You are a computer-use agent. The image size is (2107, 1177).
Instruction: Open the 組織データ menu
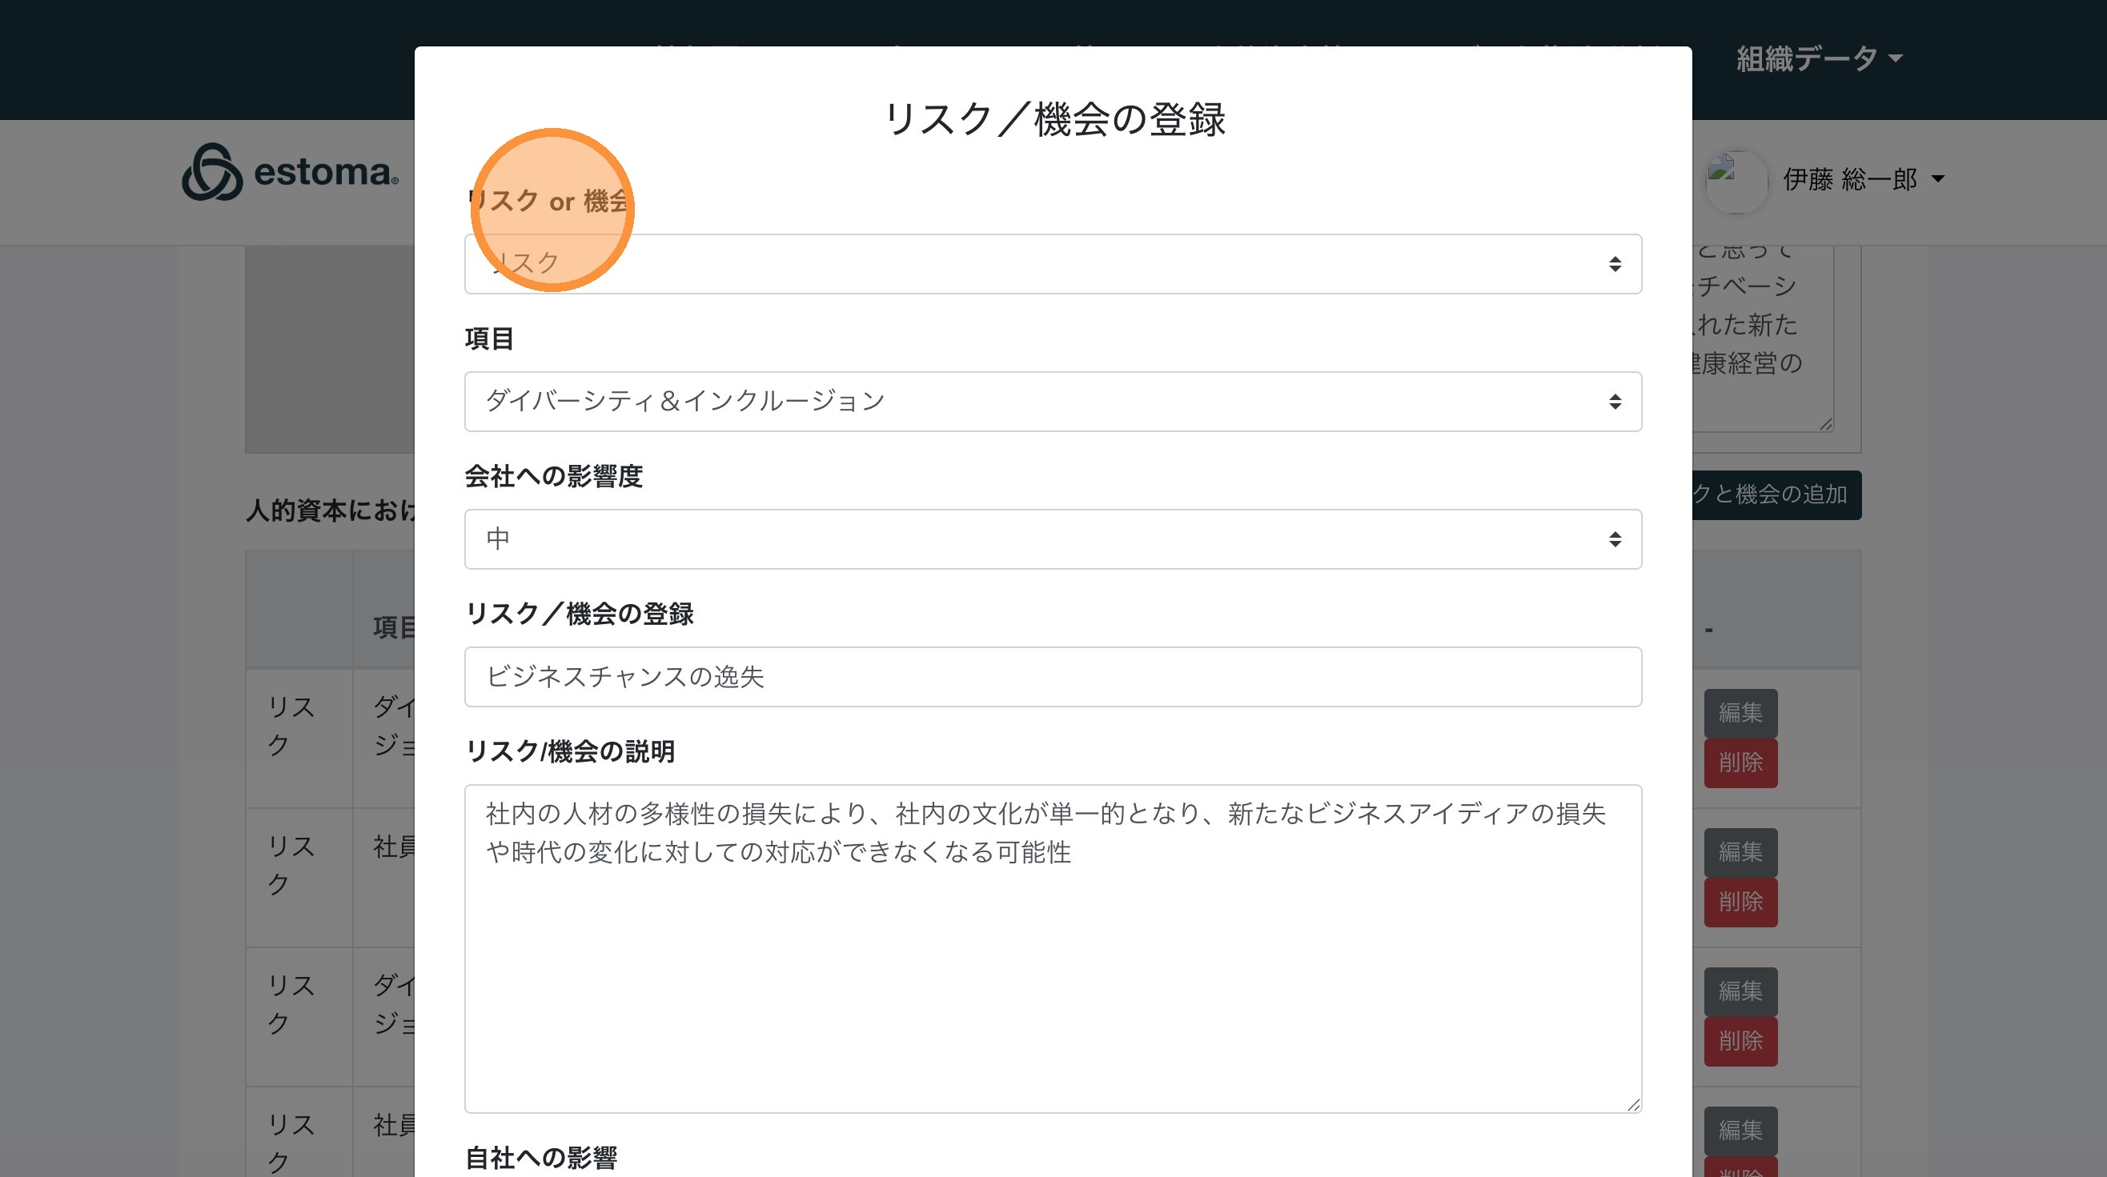pos(1818,59)
